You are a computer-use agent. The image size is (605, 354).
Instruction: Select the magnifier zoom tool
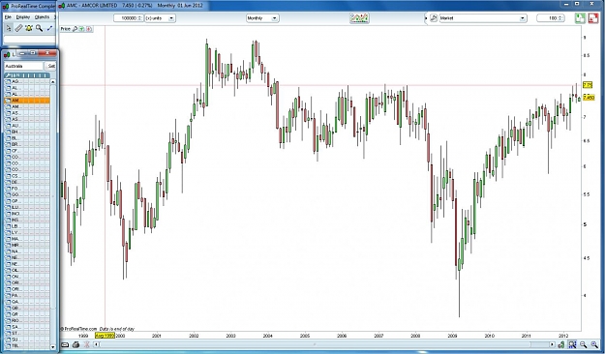coord(39,28)
